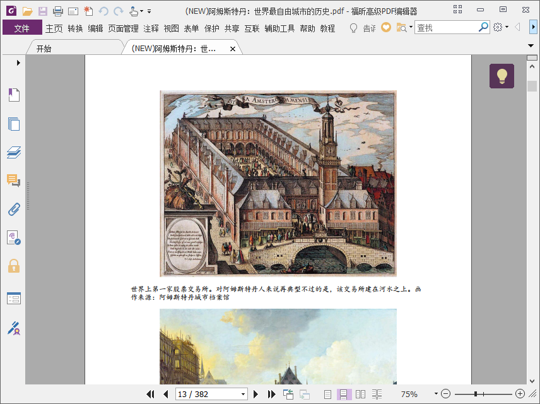Open the 视图 tab
This screenshot has width=540, height=404.
171,28
